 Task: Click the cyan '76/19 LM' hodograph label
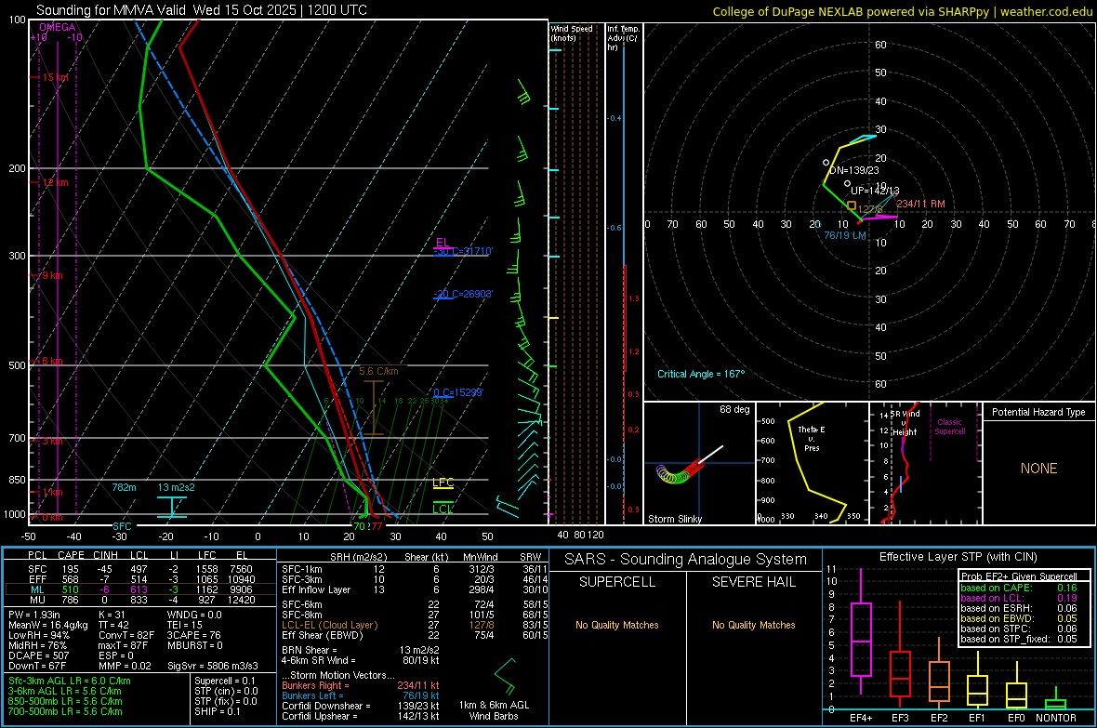click(x=845, y=235)
